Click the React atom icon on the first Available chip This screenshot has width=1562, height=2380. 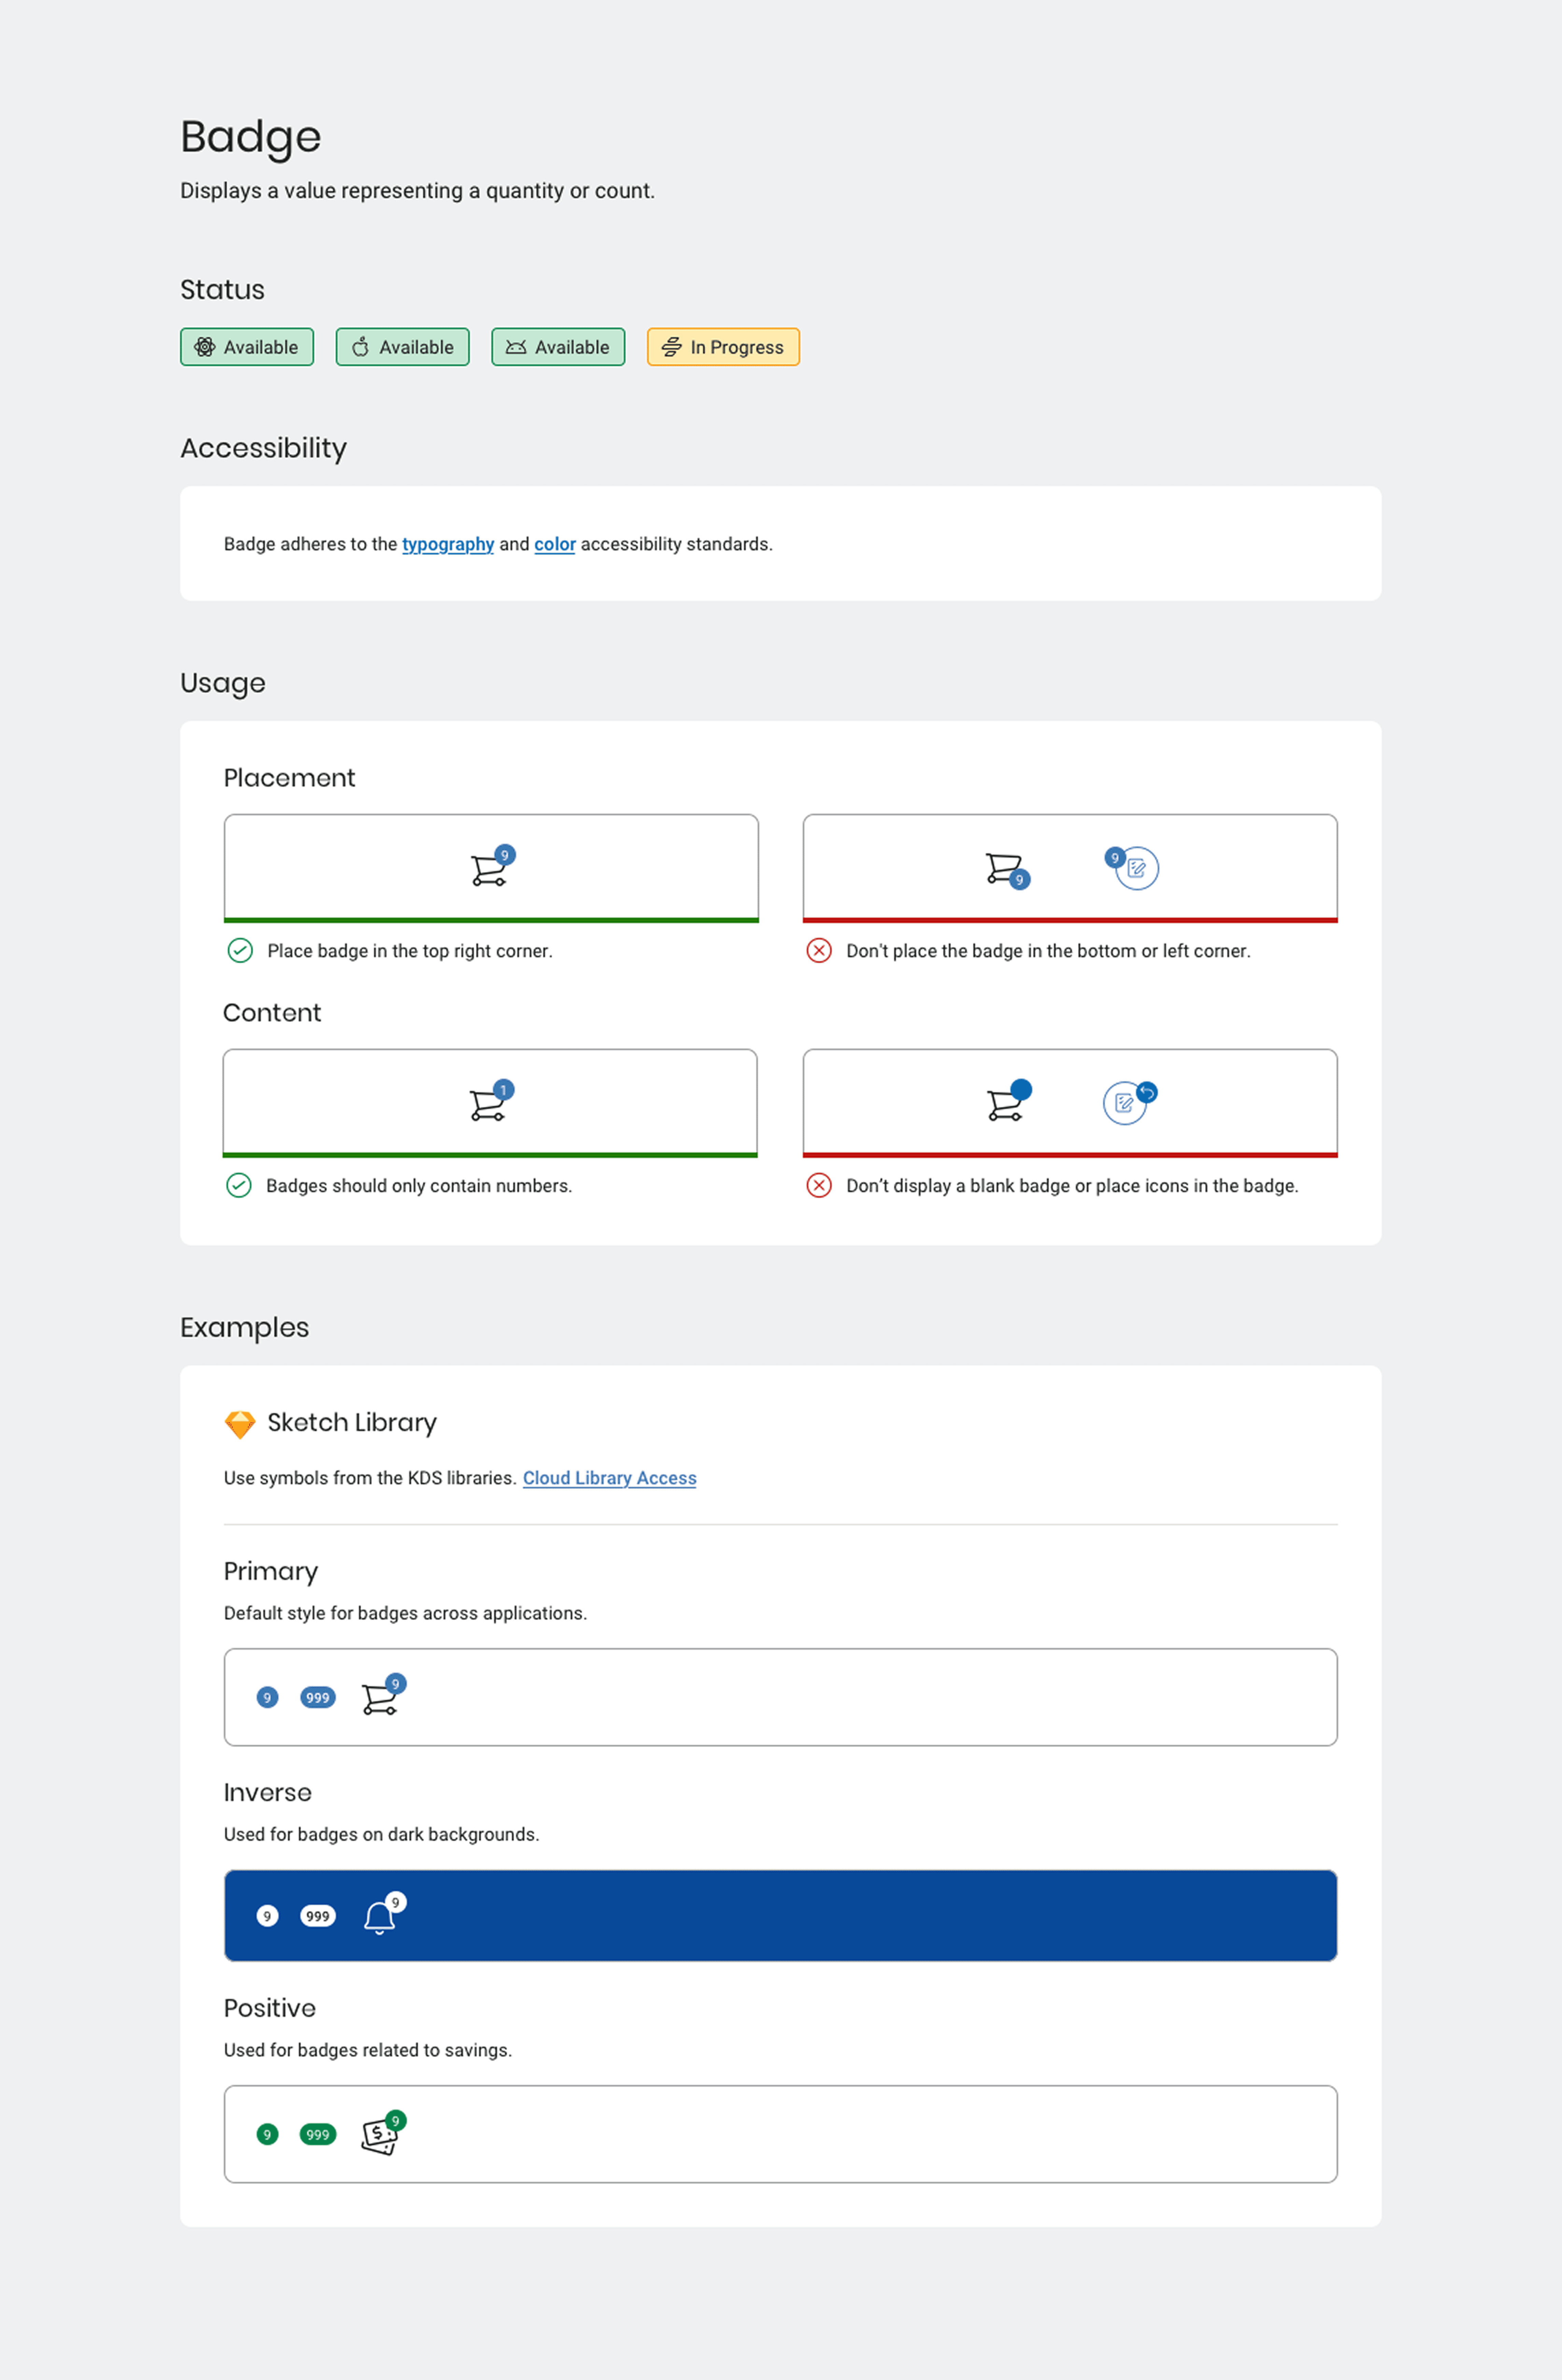click(x=205, y=347)
